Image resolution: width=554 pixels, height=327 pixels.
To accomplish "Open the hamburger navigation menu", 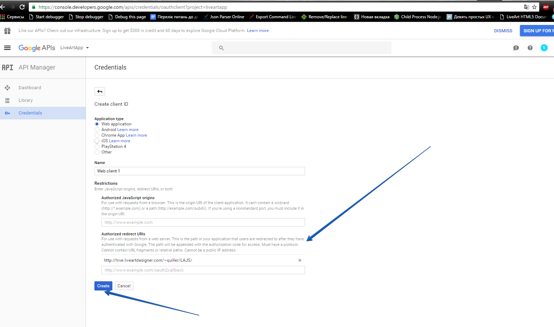I will click(7, 48).
